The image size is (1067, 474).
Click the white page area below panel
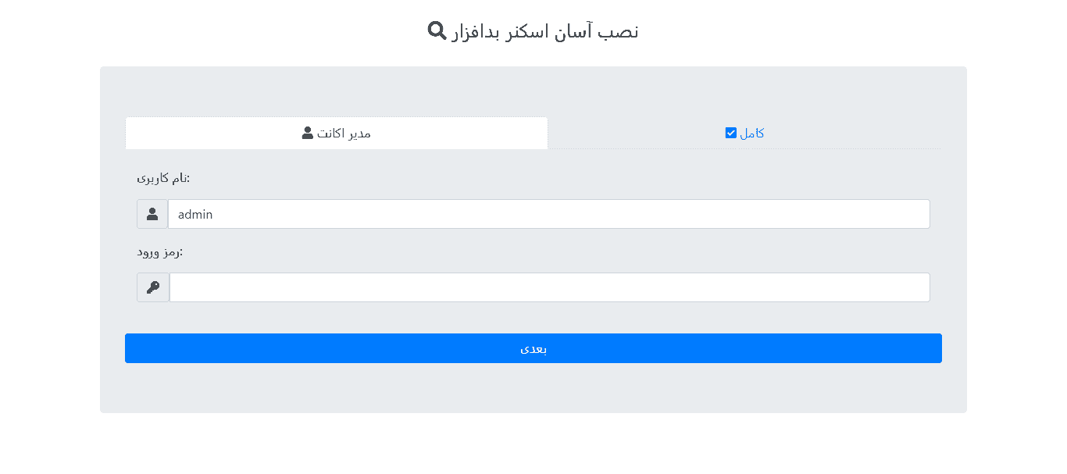[533, 444]
